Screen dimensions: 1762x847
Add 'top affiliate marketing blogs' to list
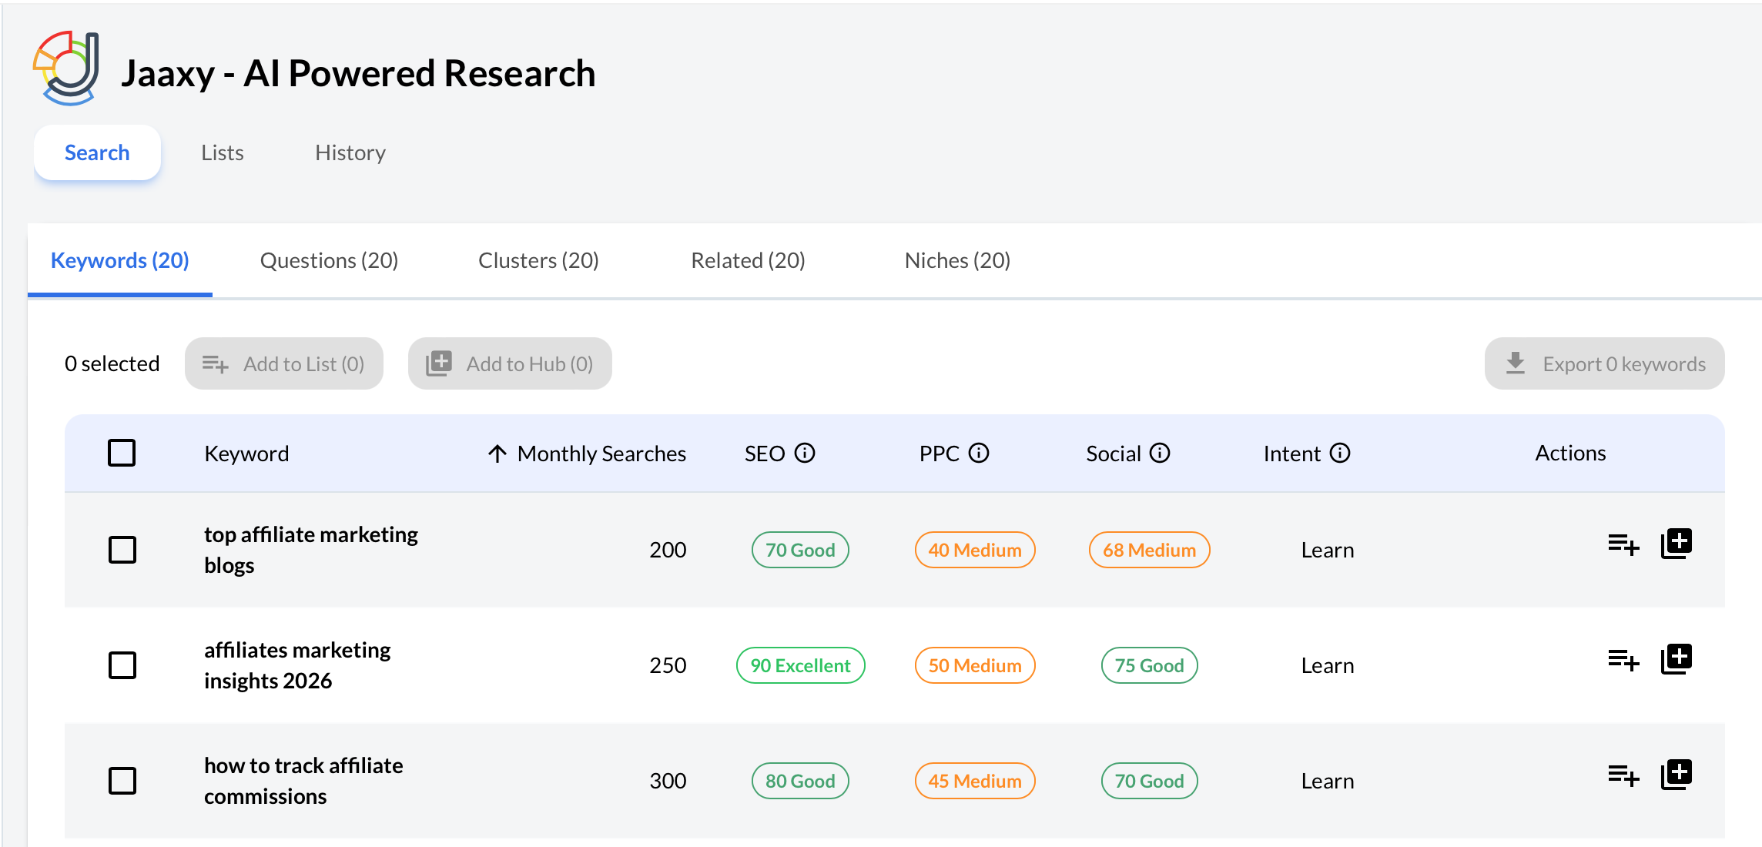(x=1623, y=545)
